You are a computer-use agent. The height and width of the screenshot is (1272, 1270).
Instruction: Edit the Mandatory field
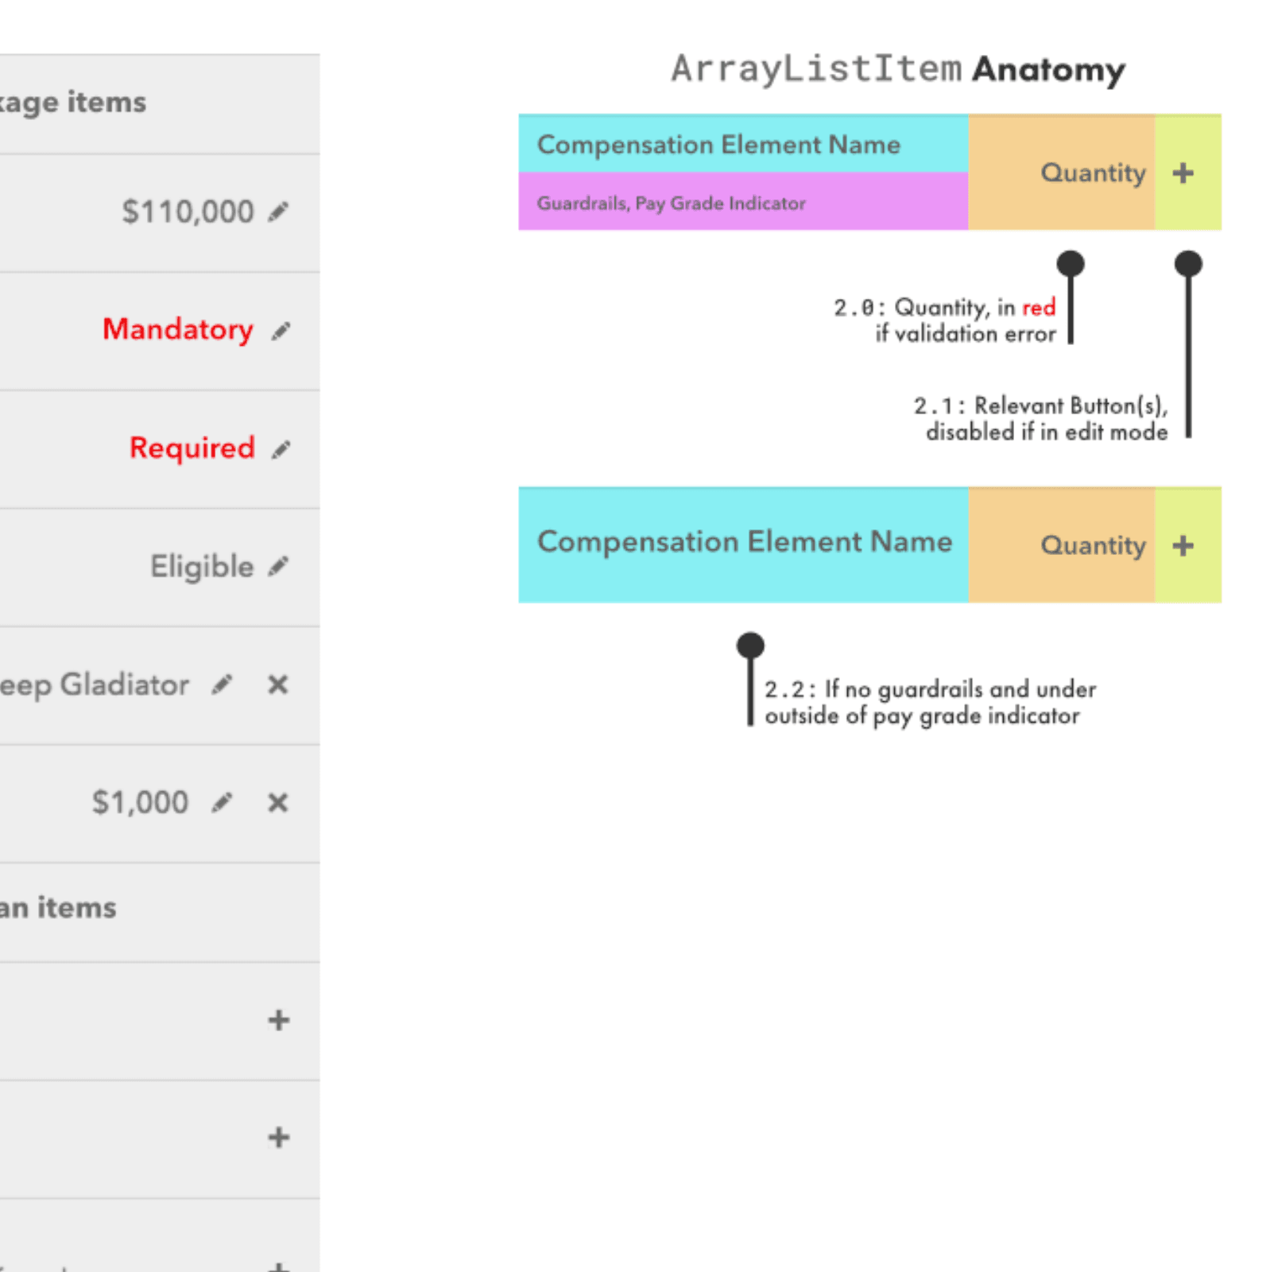coord(280,330)
